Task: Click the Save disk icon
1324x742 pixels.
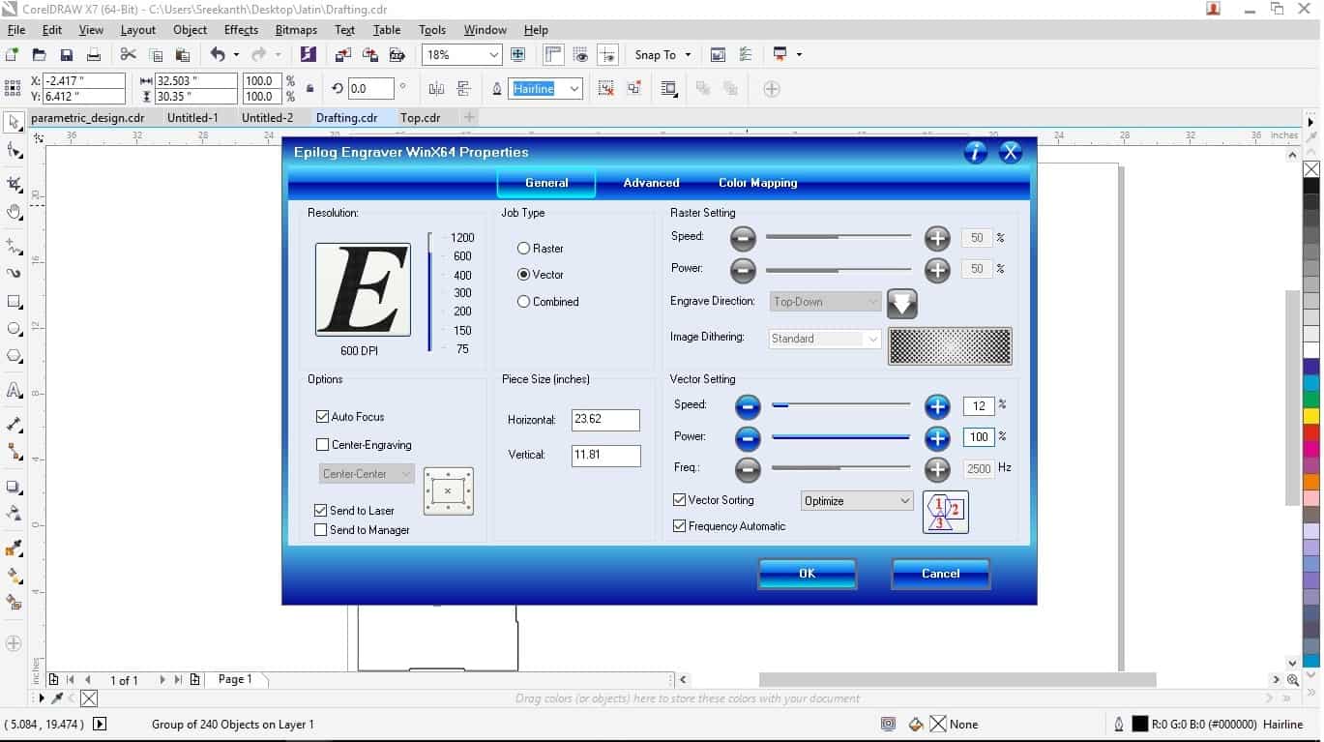Action: tap(67, 55)
